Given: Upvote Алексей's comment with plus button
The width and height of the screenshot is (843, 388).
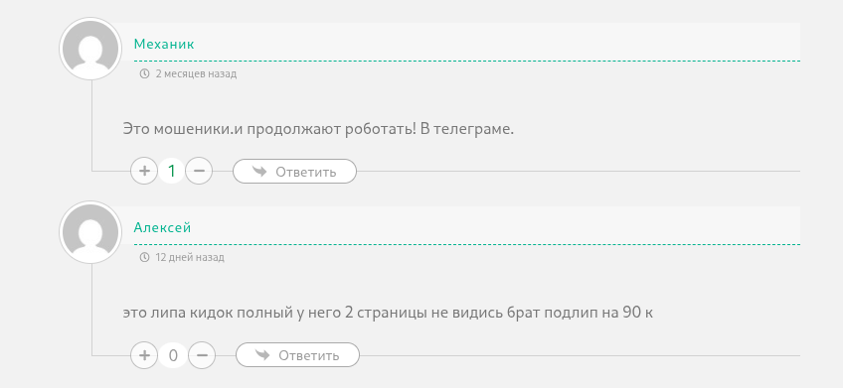Looking at the screenshot, I should (x=144, y=355).
